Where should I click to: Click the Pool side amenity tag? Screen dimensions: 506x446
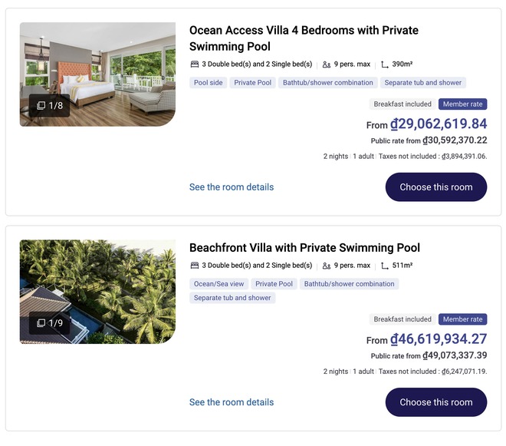(207, 83)
